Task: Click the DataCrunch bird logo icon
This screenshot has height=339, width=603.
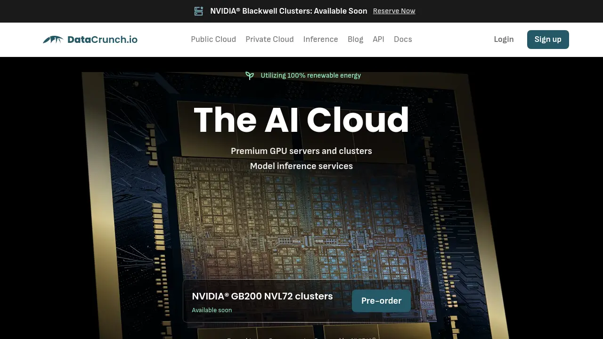Action: [53, 40]
